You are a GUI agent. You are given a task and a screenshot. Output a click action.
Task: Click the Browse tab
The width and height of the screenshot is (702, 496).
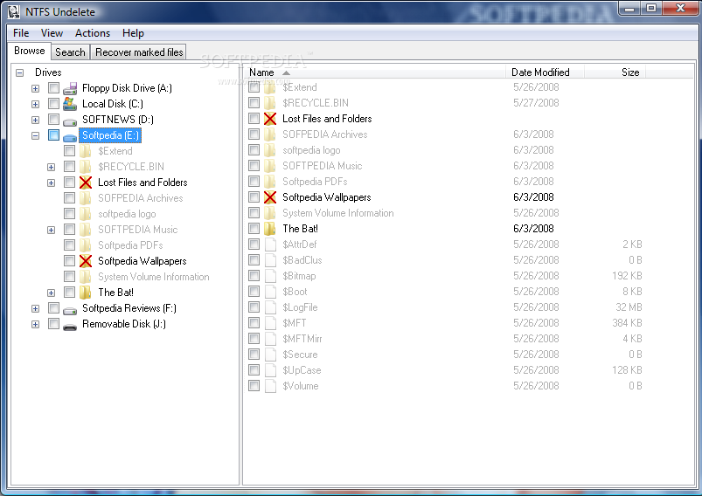[30, 51]
